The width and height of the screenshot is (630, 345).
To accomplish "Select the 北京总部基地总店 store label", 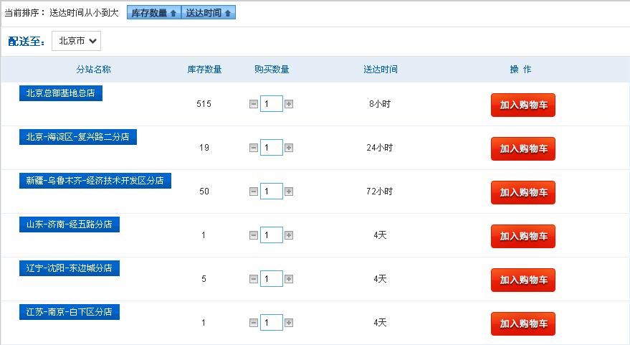I will click(61, 93).
